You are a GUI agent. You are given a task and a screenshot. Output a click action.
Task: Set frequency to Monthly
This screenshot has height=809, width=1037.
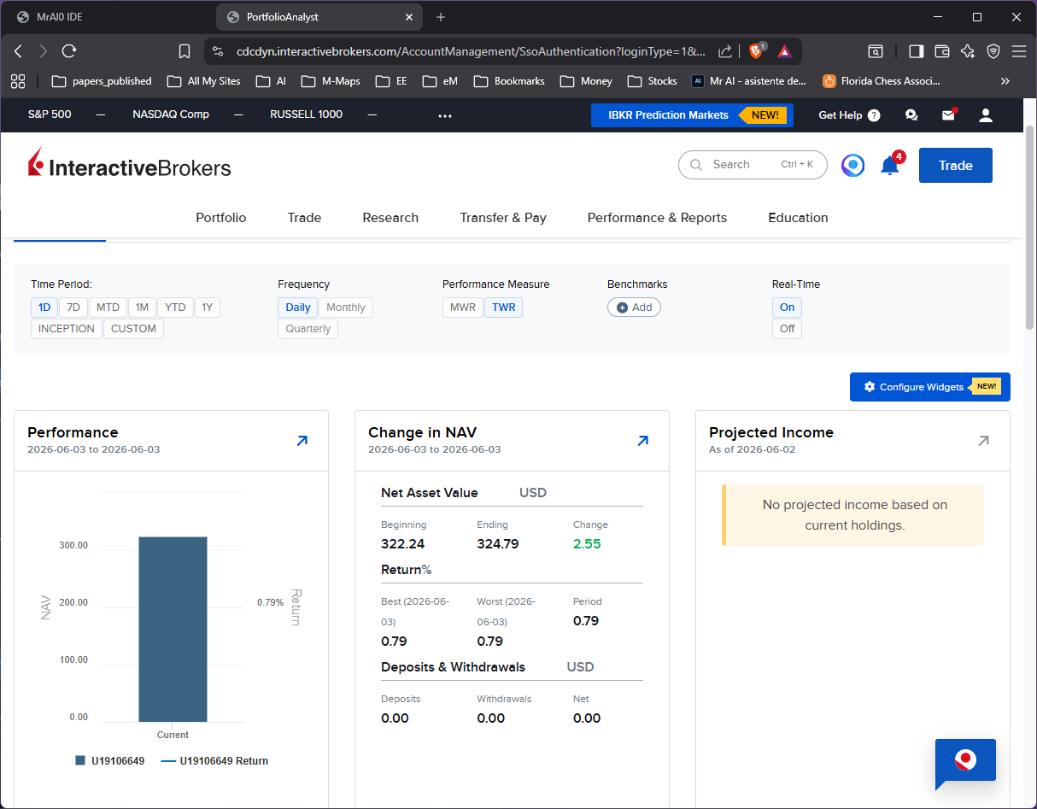[x=346, y=308]
